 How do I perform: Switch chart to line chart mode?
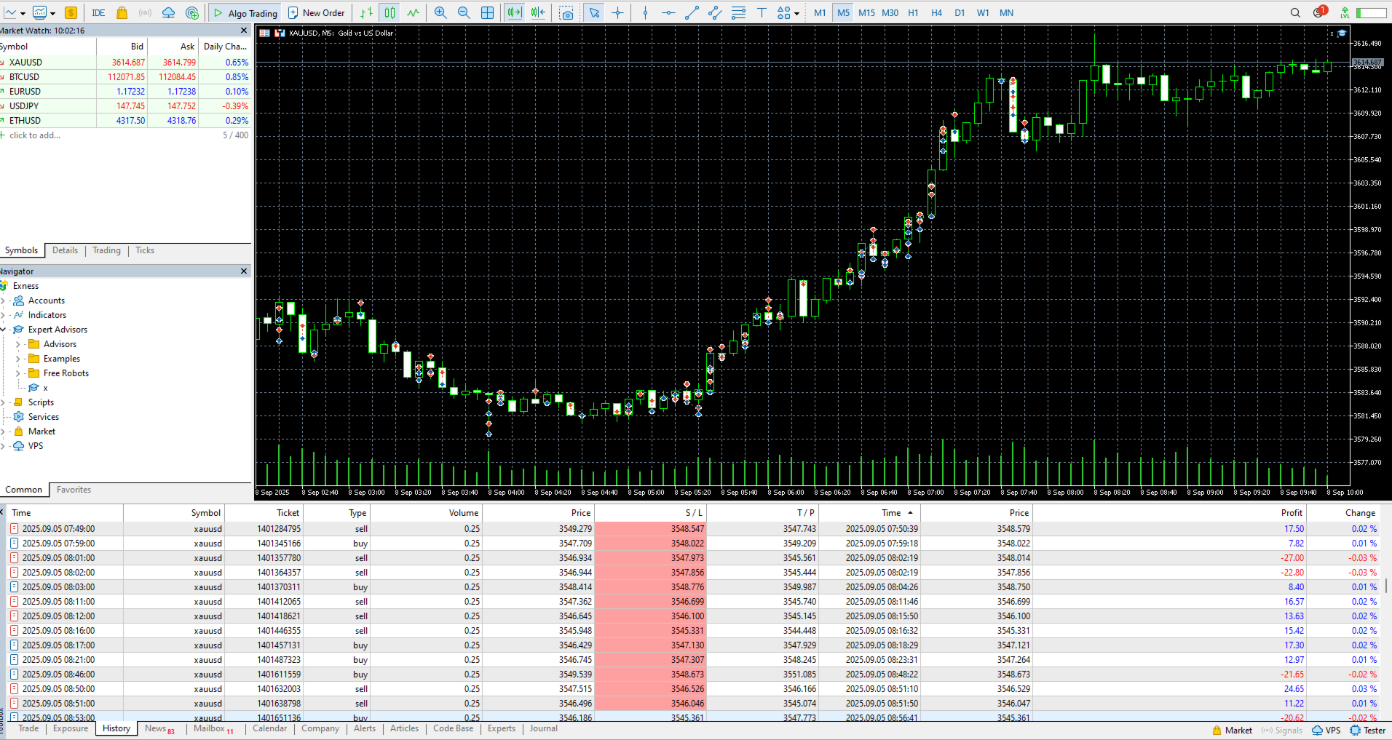[413, 12]
